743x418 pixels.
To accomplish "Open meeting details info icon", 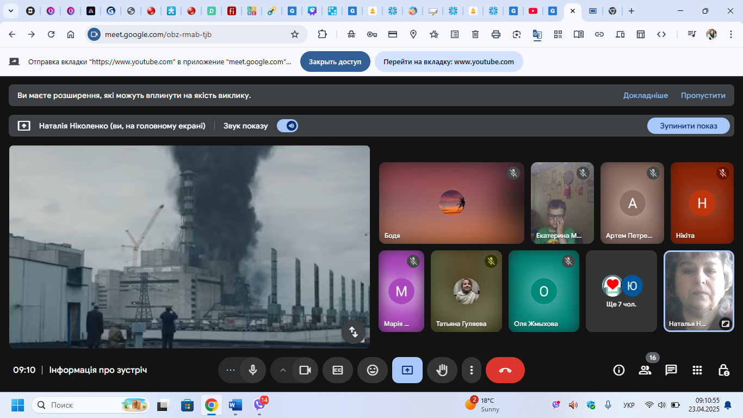I will [x=619, y=370].
